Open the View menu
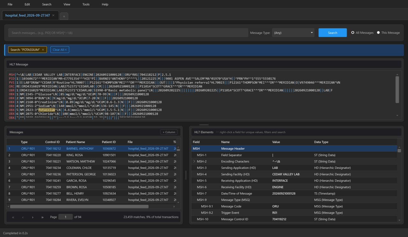 67,4
